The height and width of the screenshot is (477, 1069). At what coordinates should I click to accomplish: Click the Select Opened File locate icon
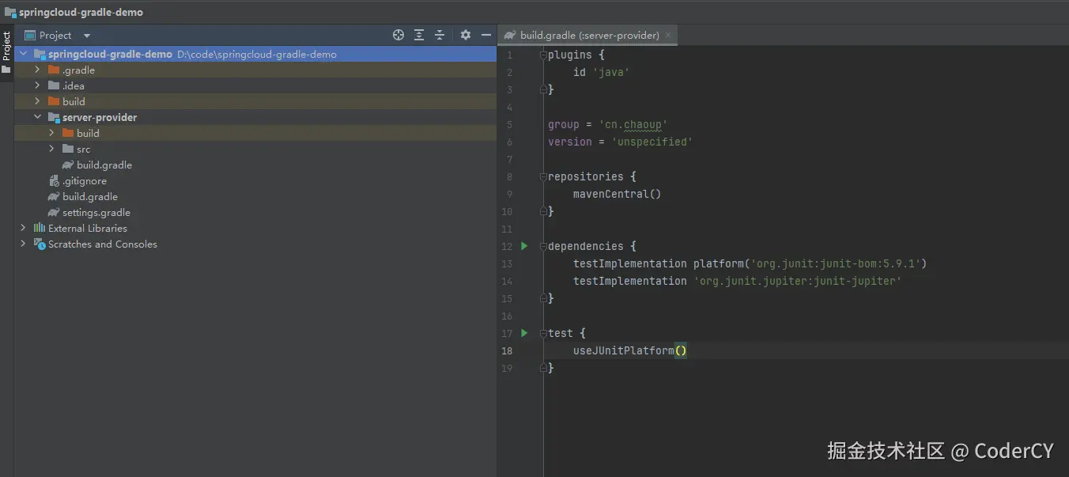pos(399,35)
